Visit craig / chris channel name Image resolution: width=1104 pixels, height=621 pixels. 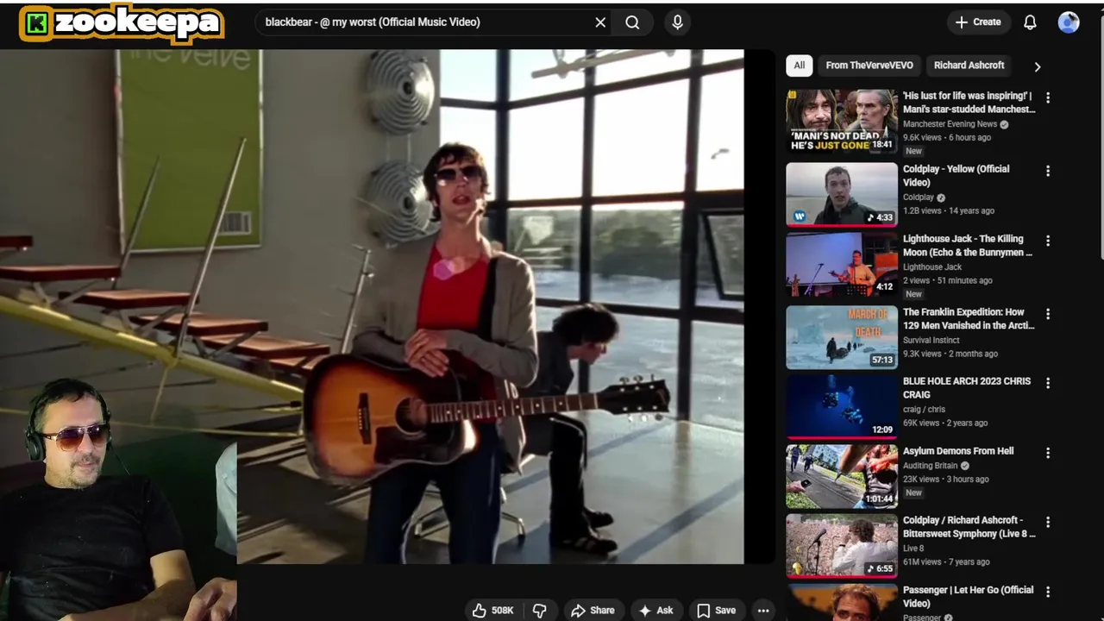(x=925, y=410)
